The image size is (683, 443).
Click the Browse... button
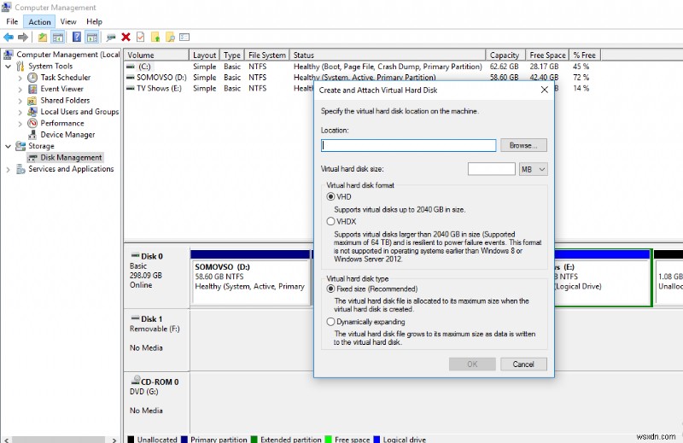523,145
